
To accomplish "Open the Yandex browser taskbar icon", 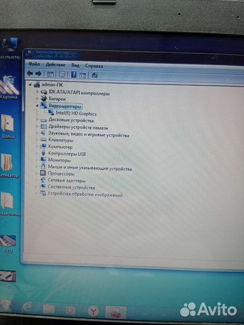I will (93, 311).
